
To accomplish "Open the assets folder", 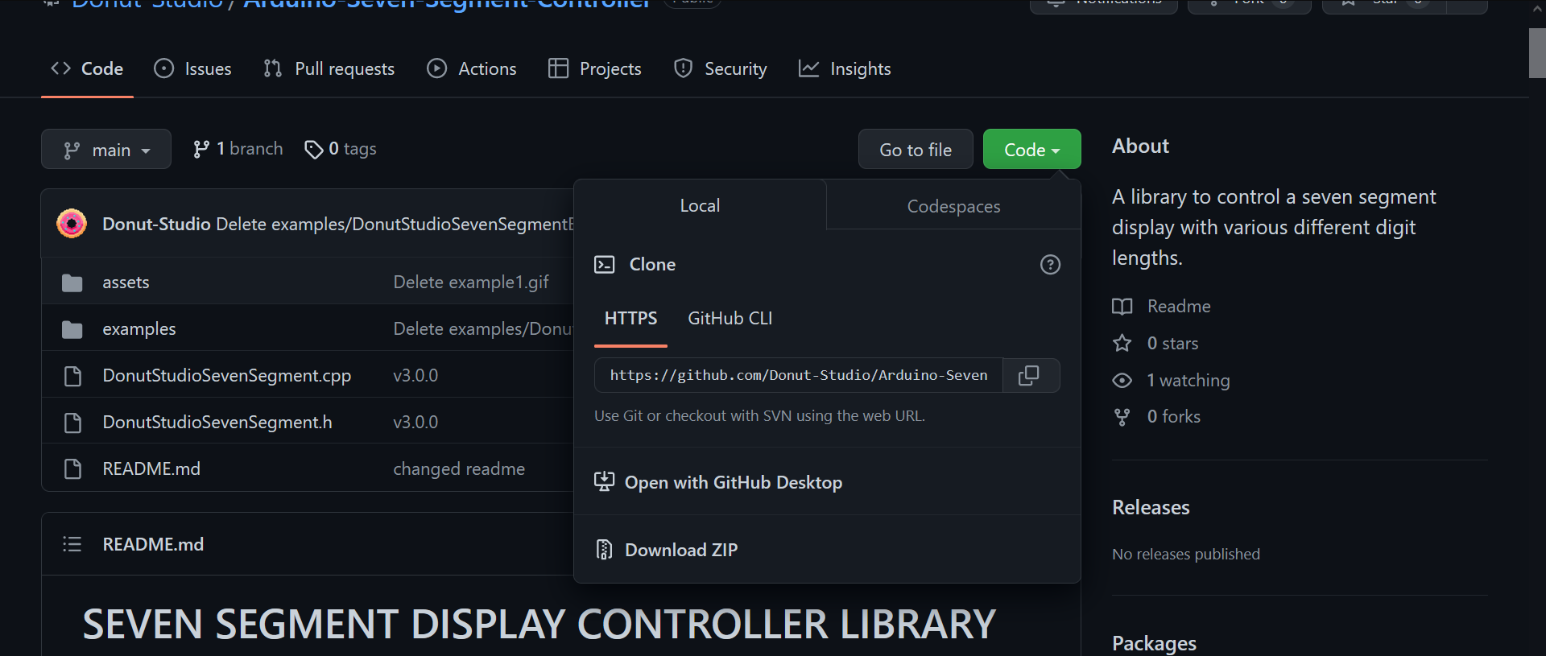I will click(126, 283).
